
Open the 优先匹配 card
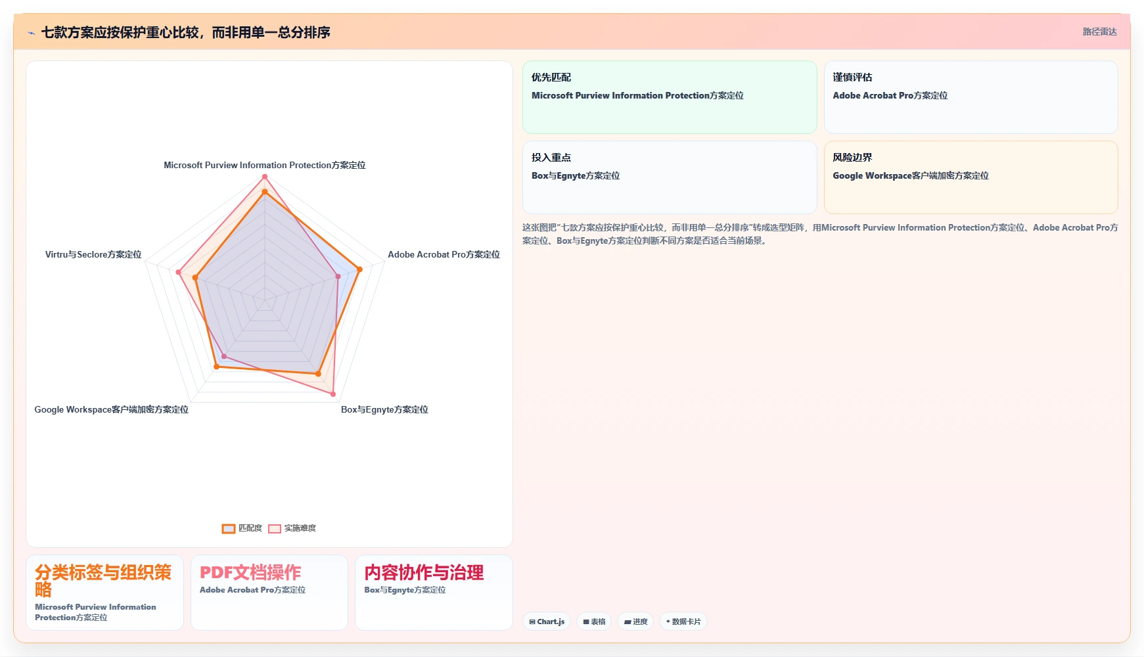[x=670, y=97]
